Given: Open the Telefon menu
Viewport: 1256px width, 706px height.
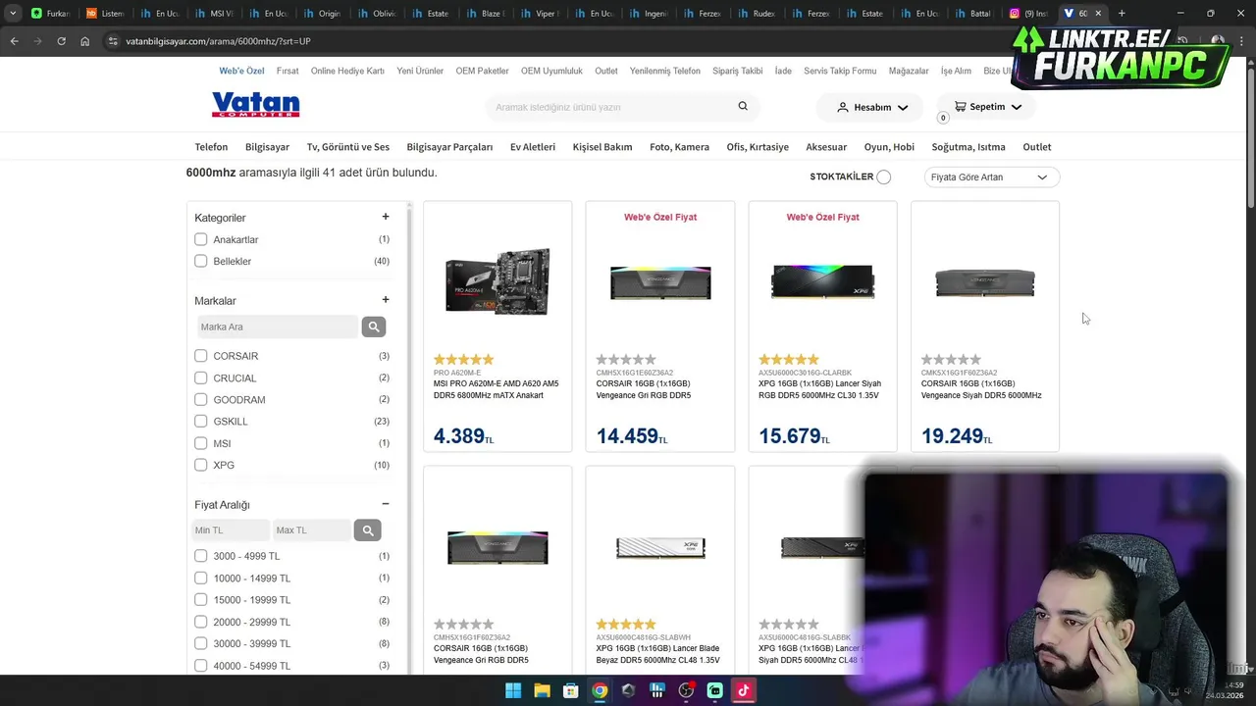Looking at the screenshot, I should pyautogui.click(x=211, y=147).
